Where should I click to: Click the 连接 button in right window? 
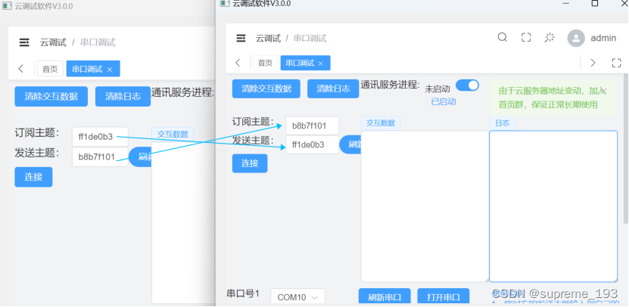point(250,163)
